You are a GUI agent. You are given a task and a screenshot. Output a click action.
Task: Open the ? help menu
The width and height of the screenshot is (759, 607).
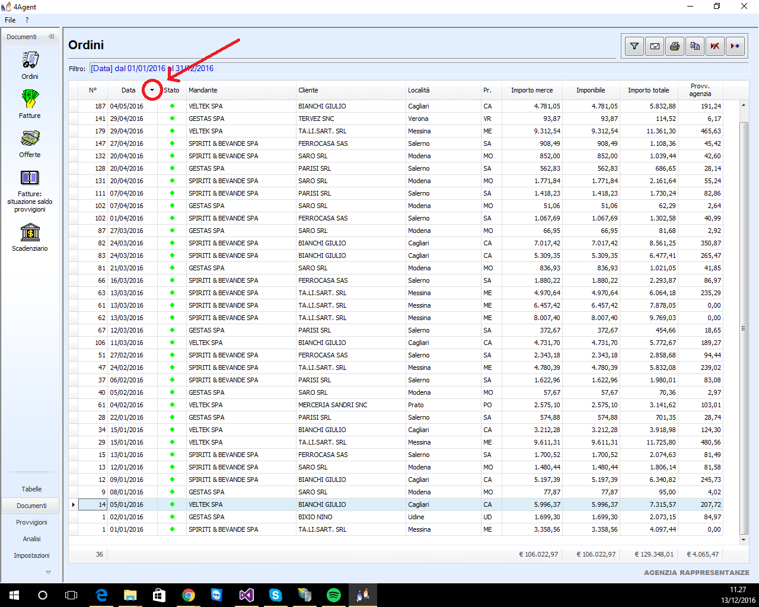(27, 20)
